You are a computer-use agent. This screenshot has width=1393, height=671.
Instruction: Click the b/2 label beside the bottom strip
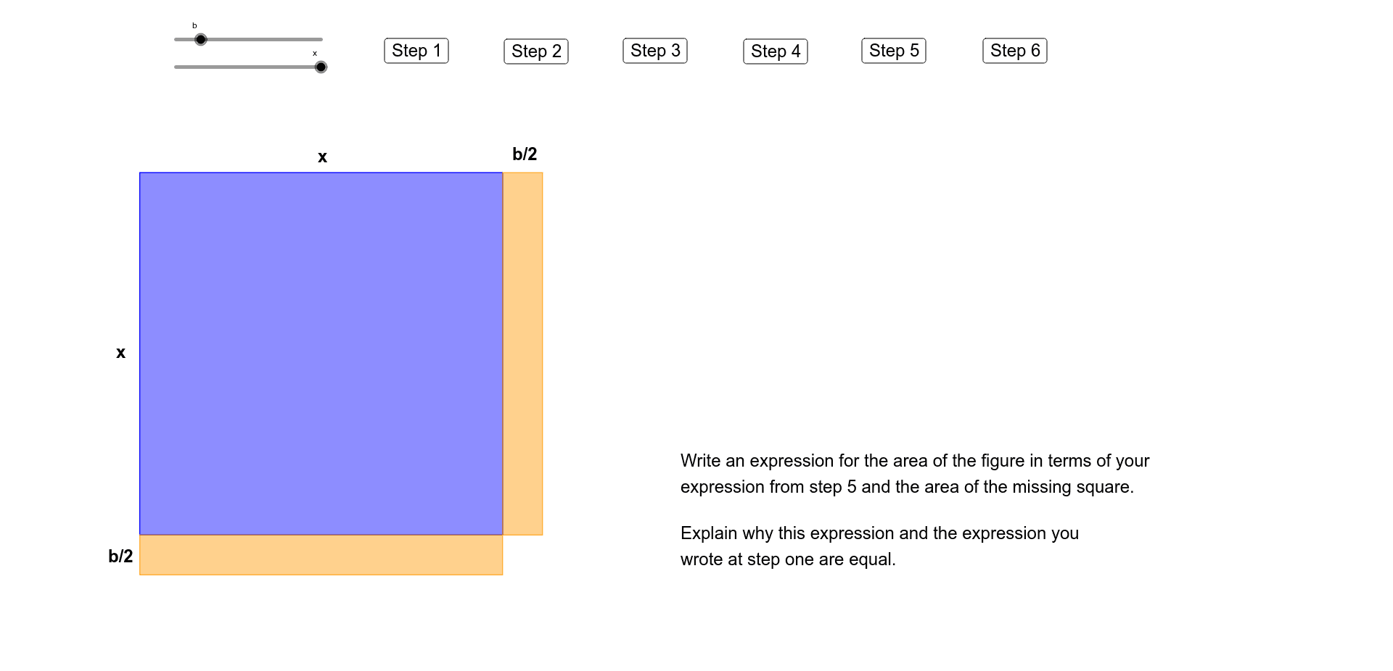click(120, 555)
